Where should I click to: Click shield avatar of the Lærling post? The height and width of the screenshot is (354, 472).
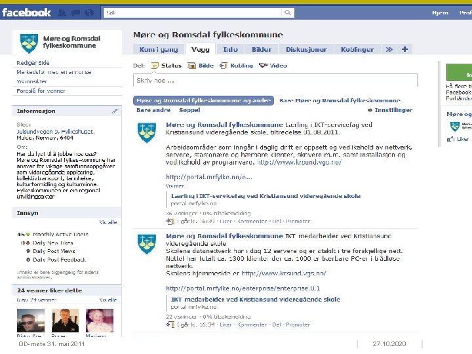[147, 132]
